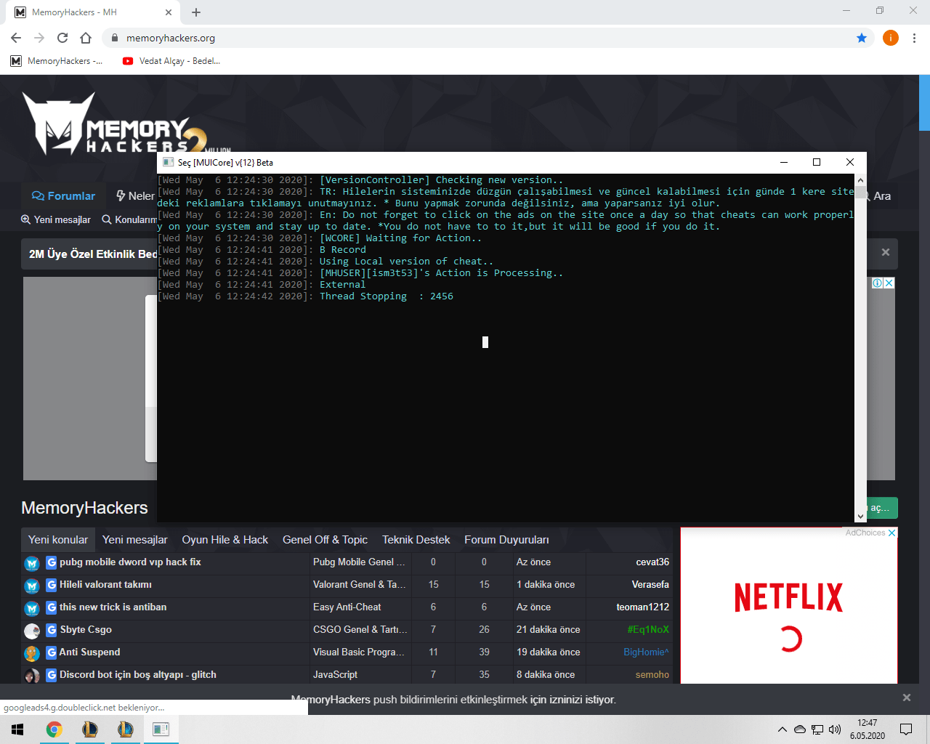Open thread 'Discord bot için boş altyapı - glitch'
The height and width of the screenshot is (744, 930).
click(x=138, y=675)
